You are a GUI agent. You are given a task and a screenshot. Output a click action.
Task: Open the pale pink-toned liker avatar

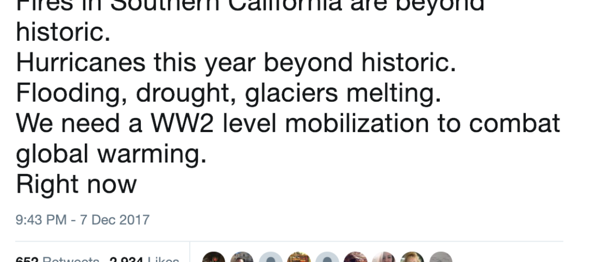pos(384,257)
